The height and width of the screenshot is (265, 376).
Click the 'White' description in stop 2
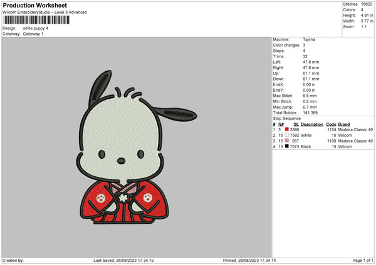306,136
